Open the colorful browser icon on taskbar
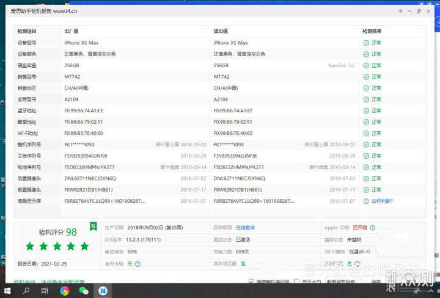The image size is (440, 298). click(65, 291)
